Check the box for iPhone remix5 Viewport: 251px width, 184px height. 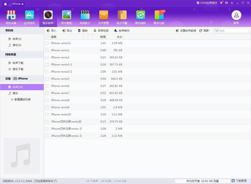click(47, 79)
